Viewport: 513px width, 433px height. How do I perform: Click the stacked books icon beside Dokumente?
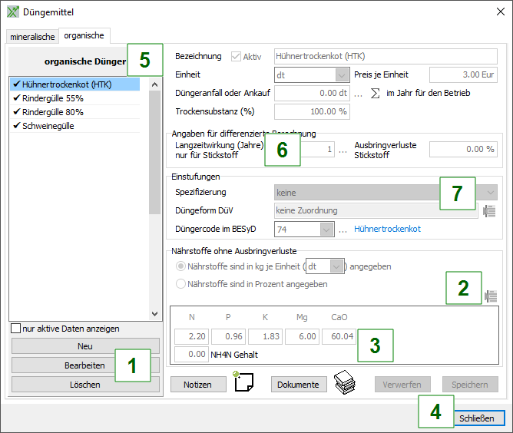tap(344, 384)
